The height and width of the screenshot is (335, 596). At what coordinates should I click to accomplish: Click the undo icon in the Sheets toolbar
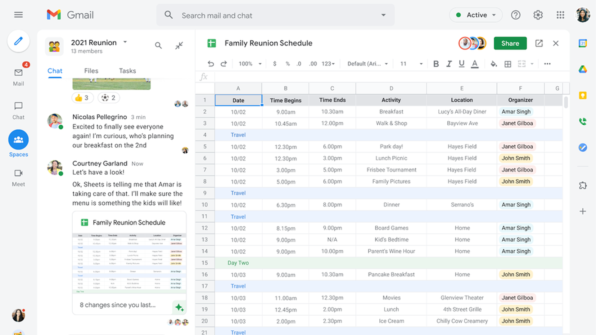pyautogui.click(x=211, y=64)
